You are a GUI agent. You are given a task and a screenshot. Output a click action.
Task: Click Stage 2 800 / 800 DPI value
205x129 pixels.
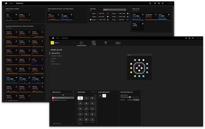click(x=101, y=17)
